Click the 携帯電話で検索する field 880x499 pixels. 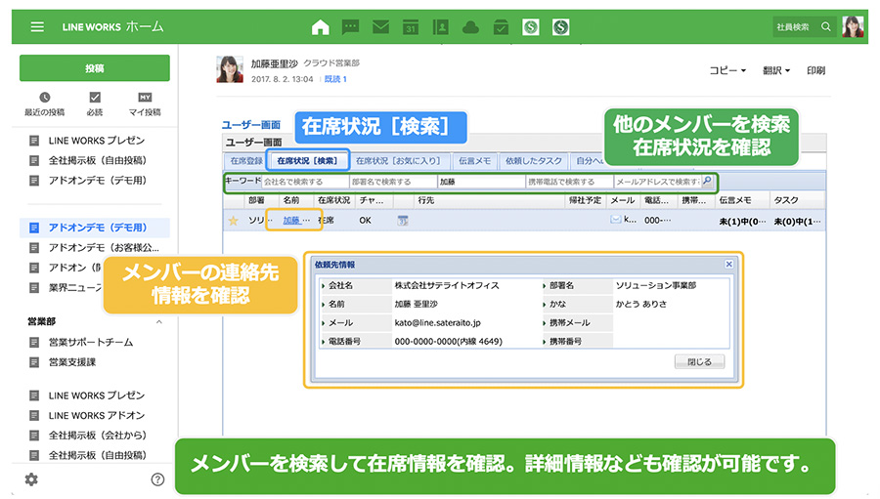click(x=570, y=182)
